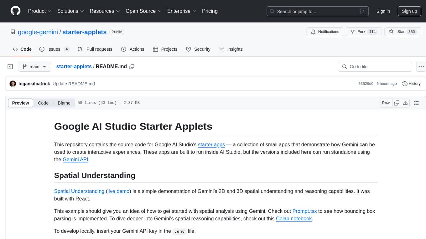Open the Update README.md commit message
426x239 pixels.
click(x=74, y=84)
